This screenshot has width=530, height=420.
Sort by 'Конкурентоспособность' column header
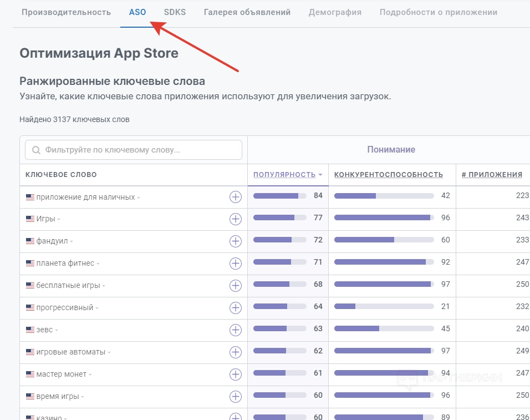tap(389, 175)
